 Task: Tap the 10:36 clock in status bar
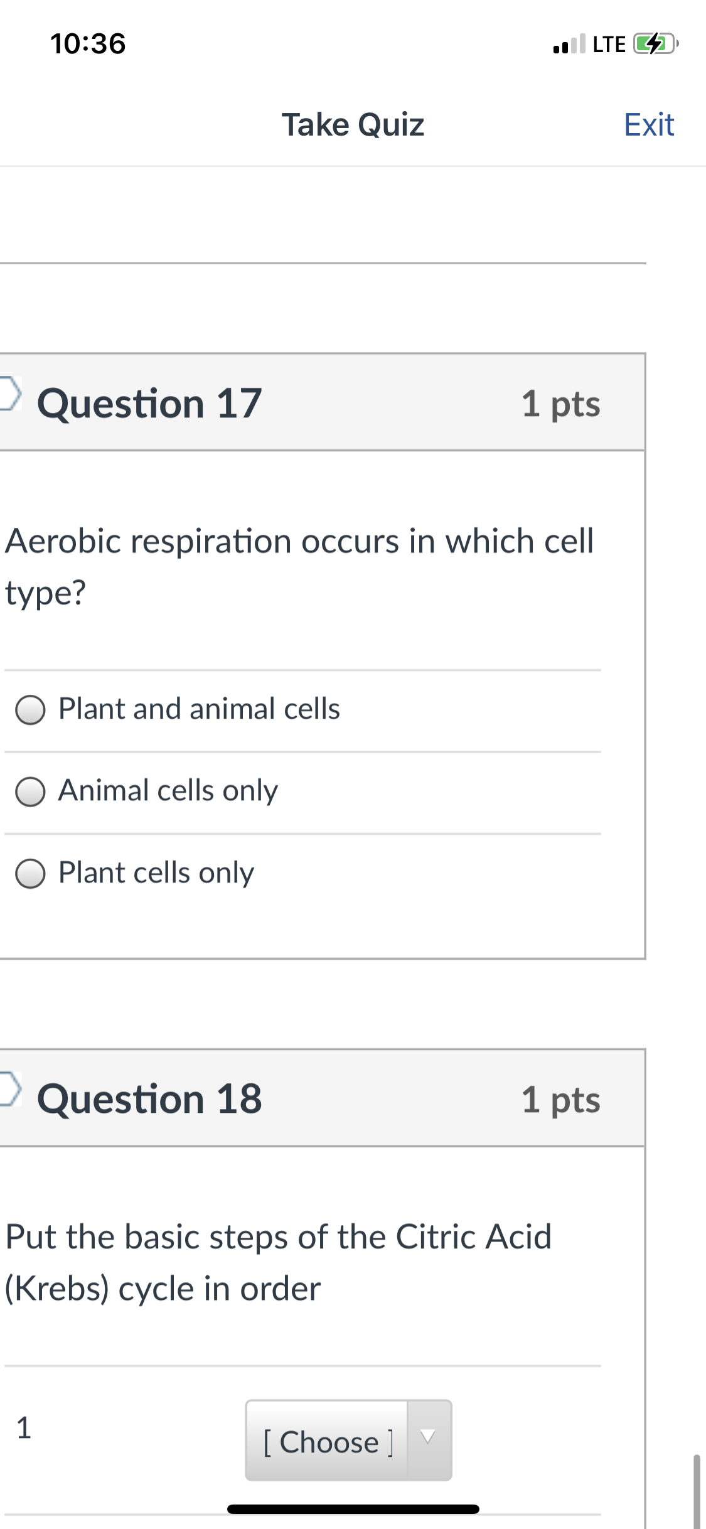click(x=88, y=44)
